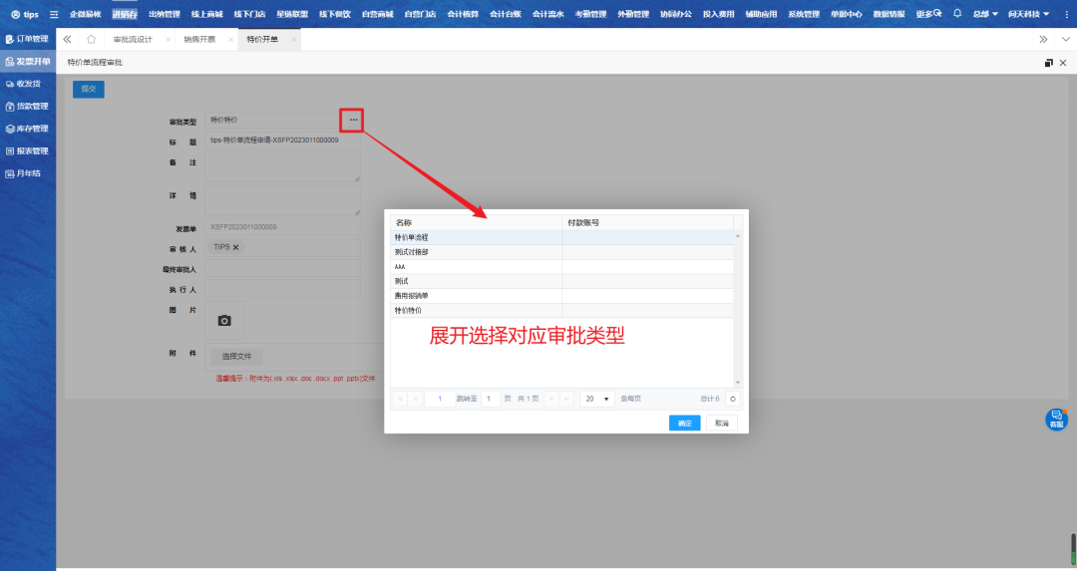Expand the 总部 dropdown in the header
This screenshot has height=571, width=1077.
click(985, 14)
